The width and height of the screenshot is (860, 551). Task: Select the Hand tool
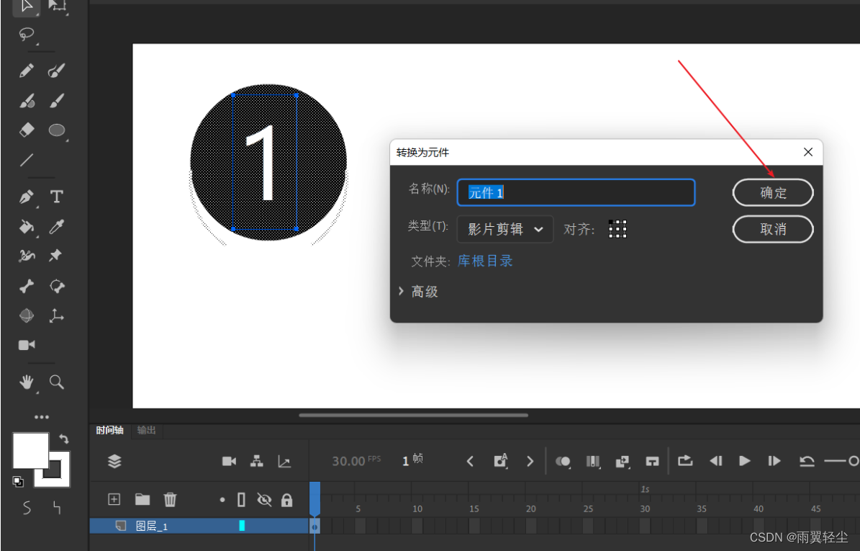[27, 382]
